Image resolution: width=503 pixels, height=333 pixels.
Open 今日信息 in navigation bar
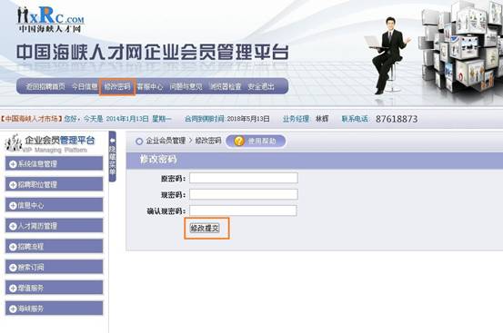coord(85,86)
